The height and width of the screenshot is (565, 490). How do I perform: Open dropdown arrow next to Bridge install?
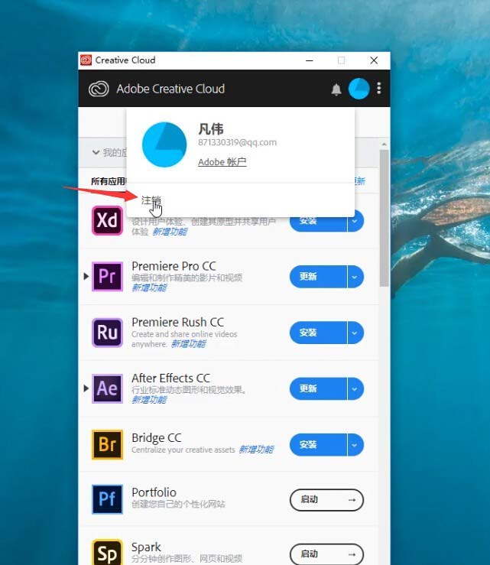tap(355, 444)
